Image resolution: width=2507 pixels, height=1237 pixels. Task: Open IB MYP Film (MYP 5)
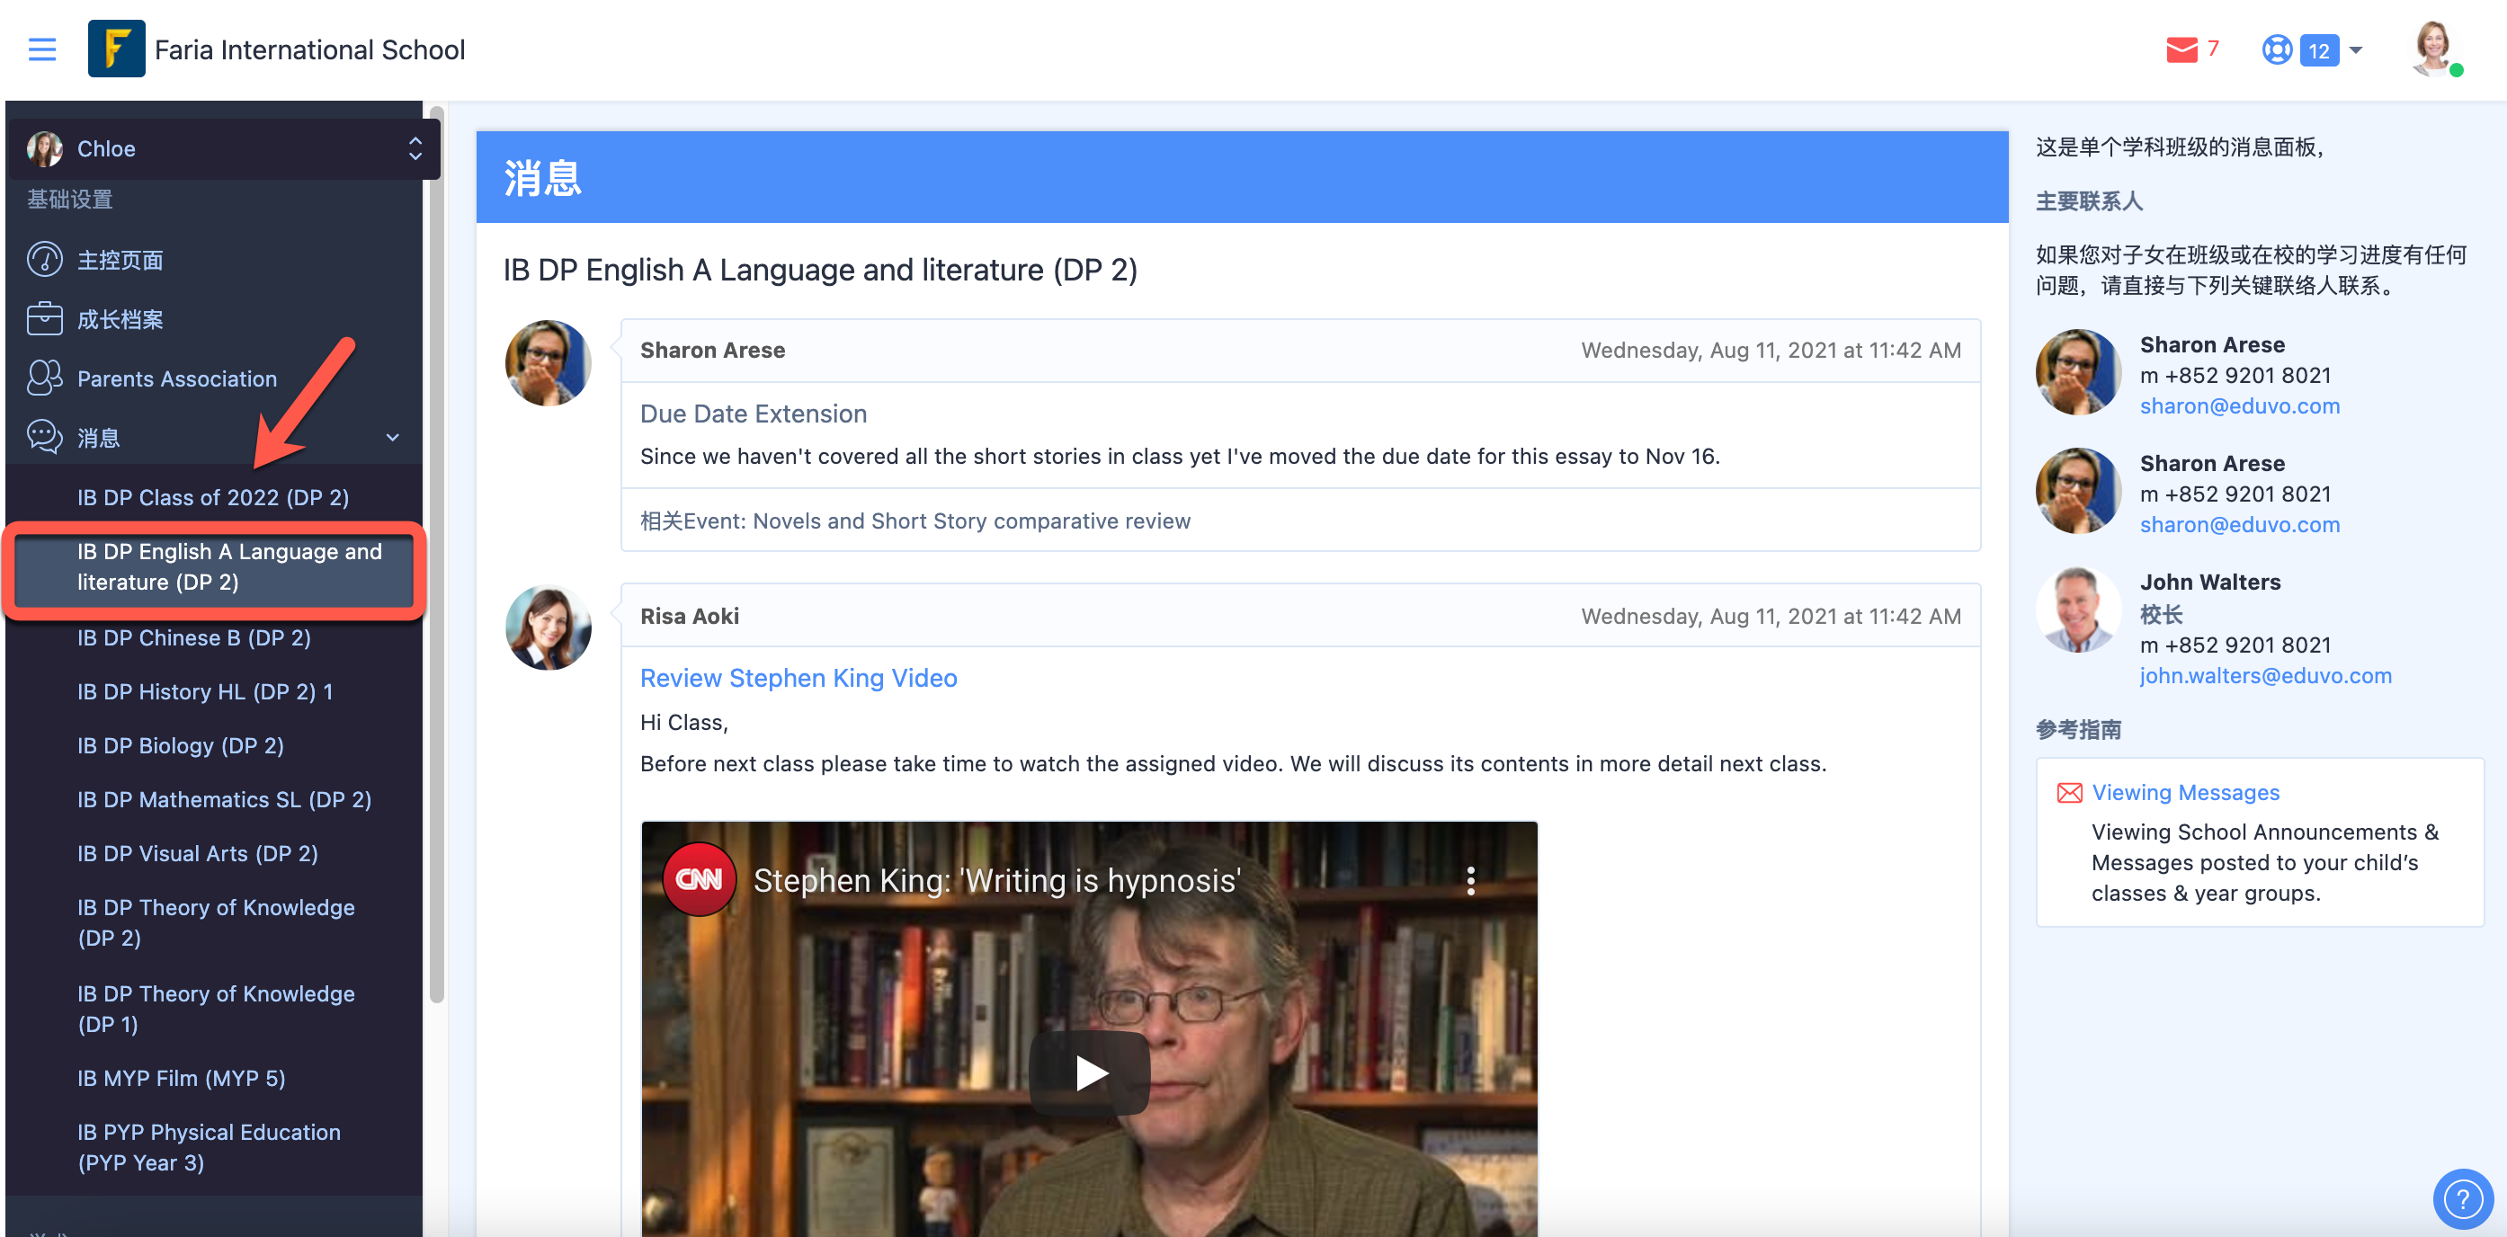pos(181,1079)
